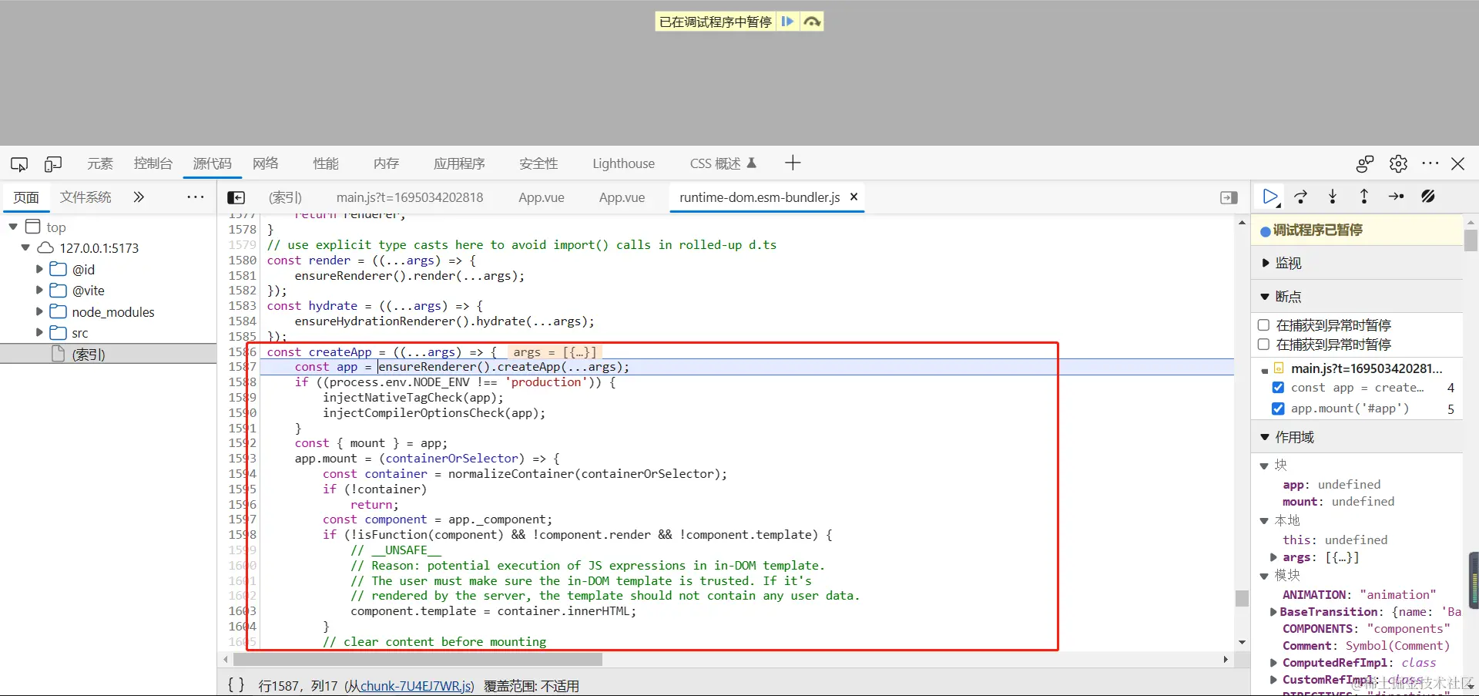Switch to main.js?t=1695034202818 file tab

click(410, 198)
